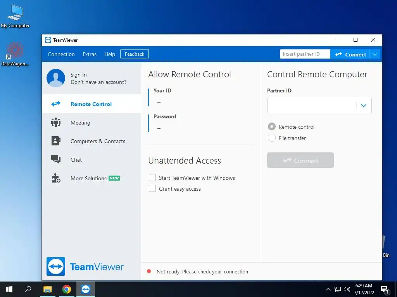Open My Computer desktop icon
This screenshot has width=397, height=297.
15,15
